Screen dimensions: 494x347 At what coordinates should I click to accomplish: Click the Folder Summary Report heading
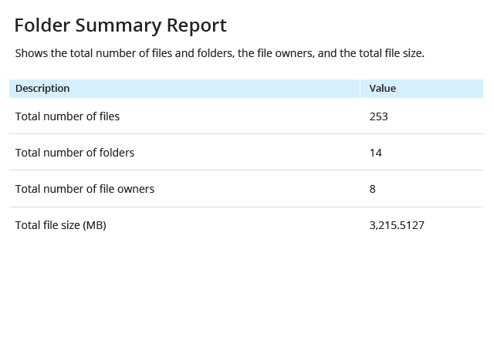[x=120, y=25]
